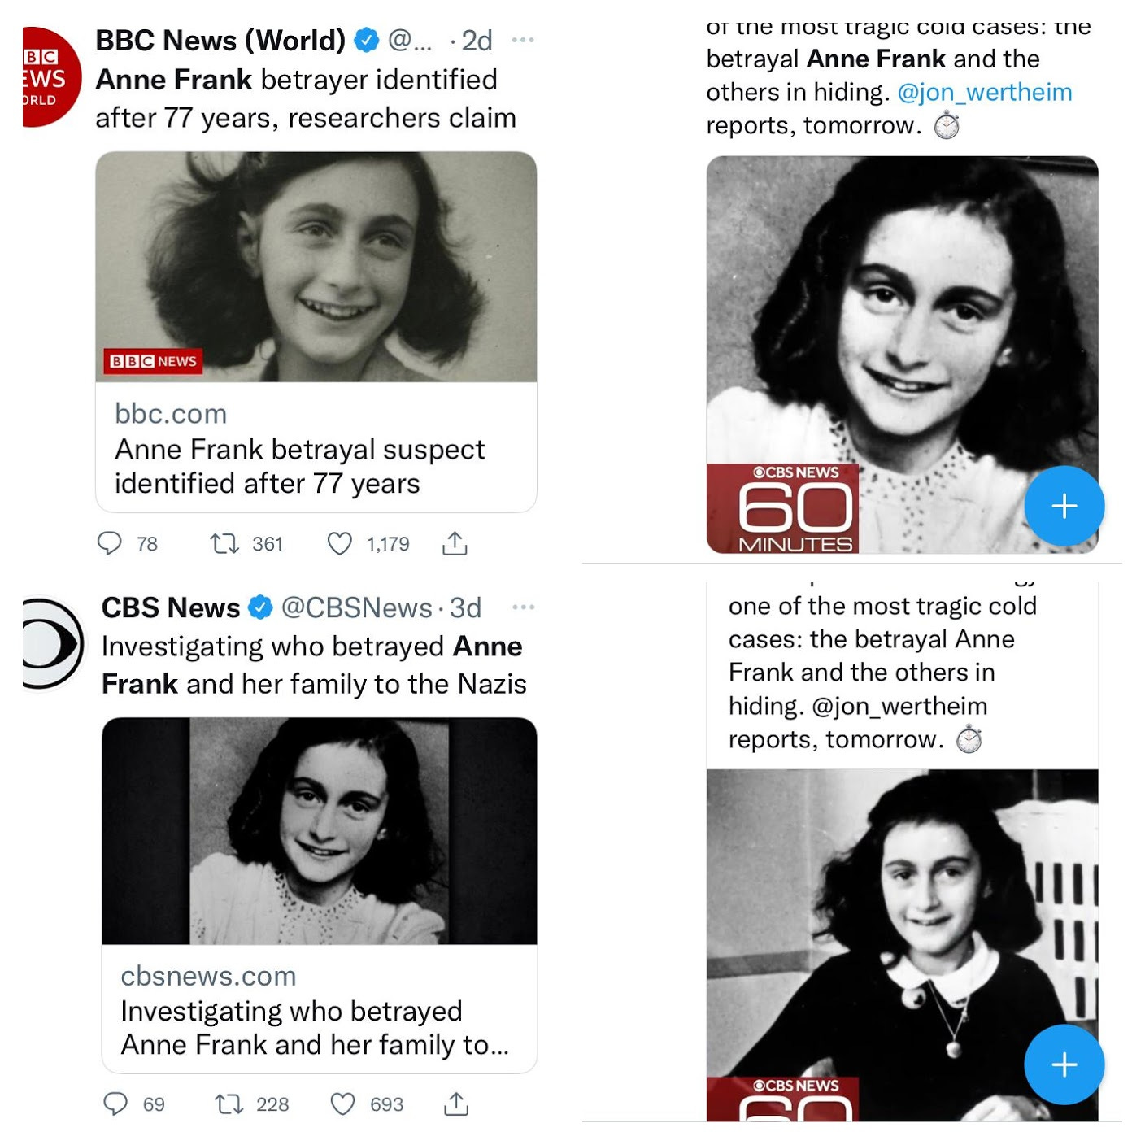1145x1145 pixels.
Task: Open the CBS News eye logo avatar
Action: [54, 644]
